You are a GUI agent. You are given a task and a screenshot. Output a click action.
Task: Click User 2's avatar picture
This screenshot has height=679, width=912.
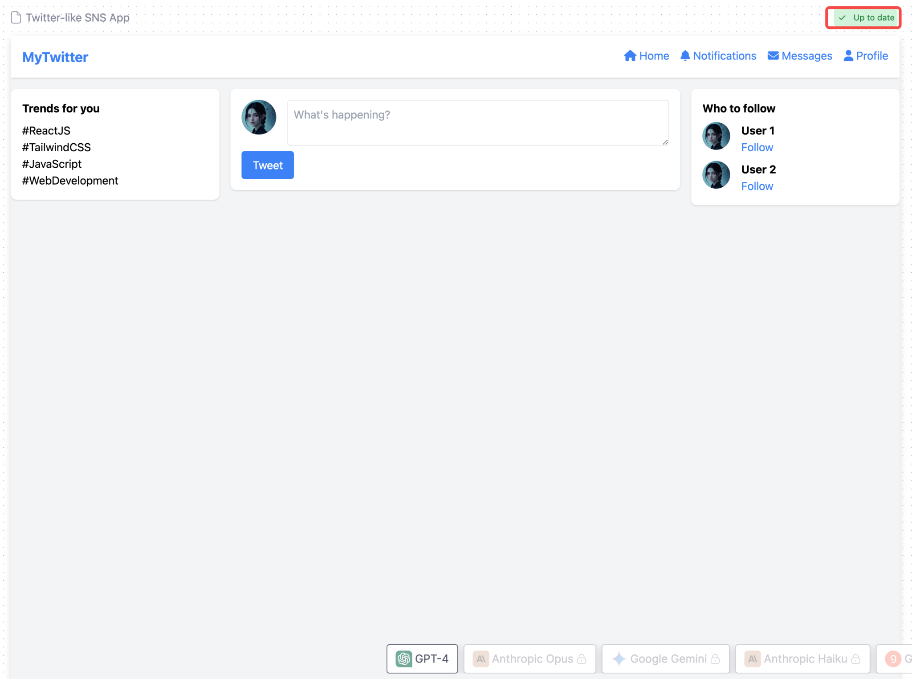(716, 174)
